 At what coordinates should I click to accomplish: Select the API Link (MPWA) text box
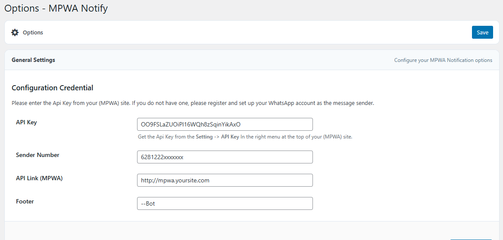(224, 180)
